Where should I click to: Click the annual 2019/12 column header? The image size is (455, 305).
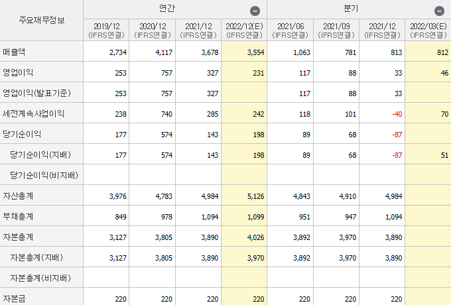click(x=106, y=30)
